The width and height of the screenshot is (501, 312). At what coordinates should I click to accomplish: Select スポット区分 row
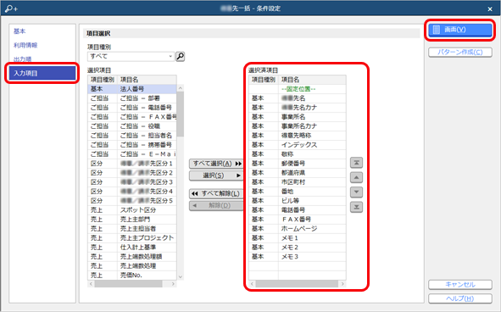(132, 210)
